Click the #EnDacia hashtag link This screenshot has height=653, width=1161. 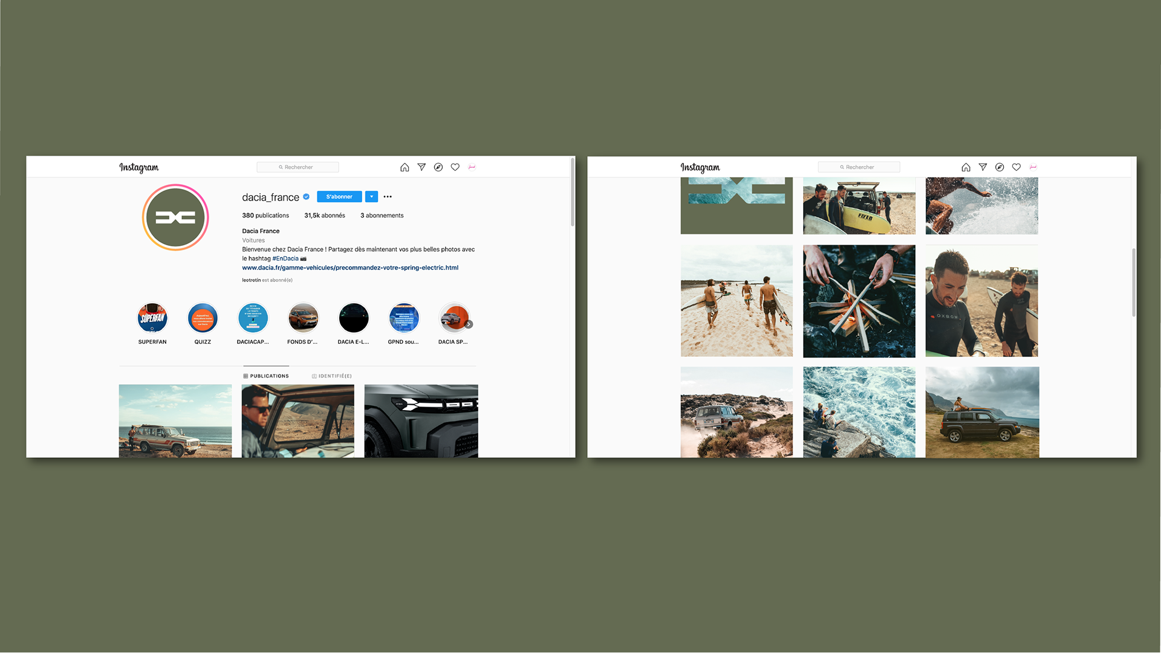pyautogui.click(x=285, y=259)
